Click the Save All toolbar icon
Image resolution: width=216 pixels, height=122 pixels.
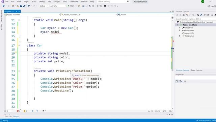24,6
